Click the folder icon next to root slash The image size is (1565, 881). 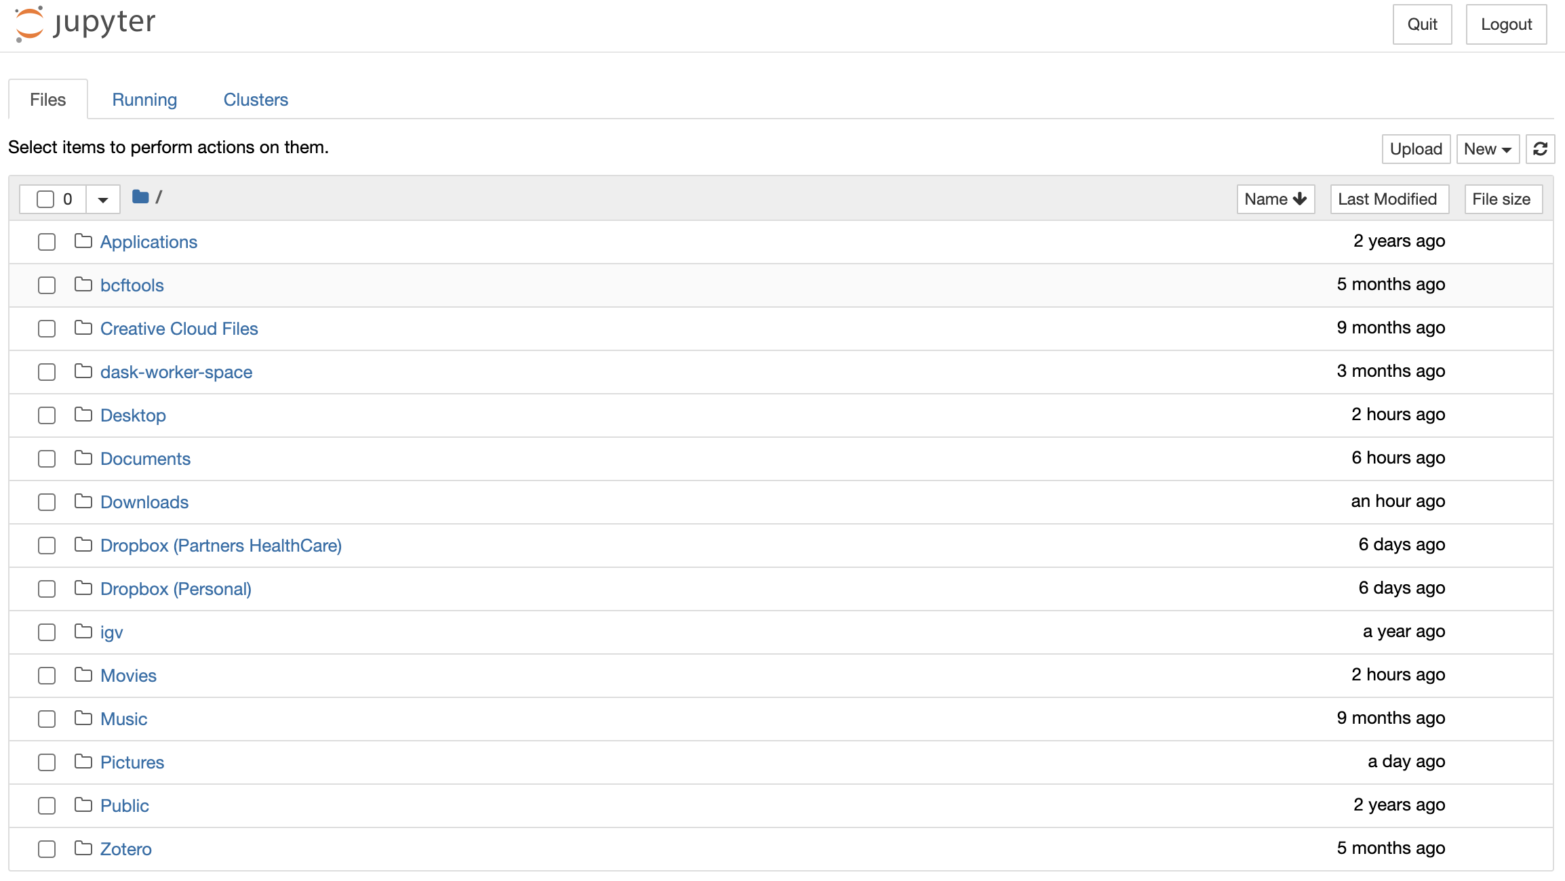pyautogui.click(x=140, y=197)
